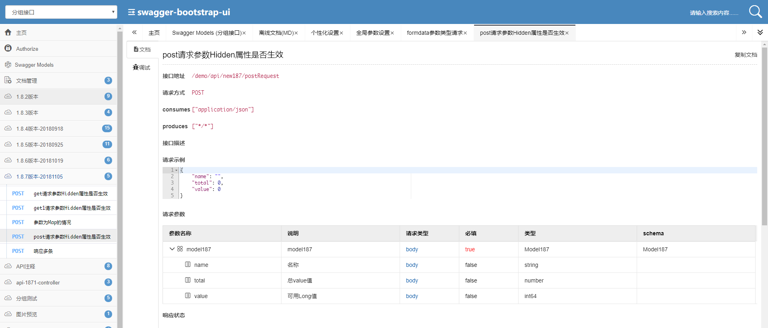Click body type in model187 row
768x328 pixels.
pyautogui.click(x=412, y=249)
